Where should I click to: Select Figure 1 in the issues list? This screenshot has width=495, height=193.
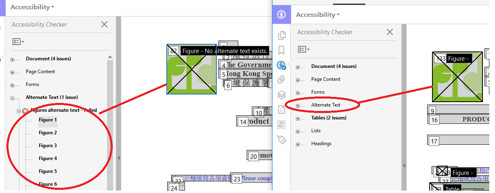(x=48, y=120)
